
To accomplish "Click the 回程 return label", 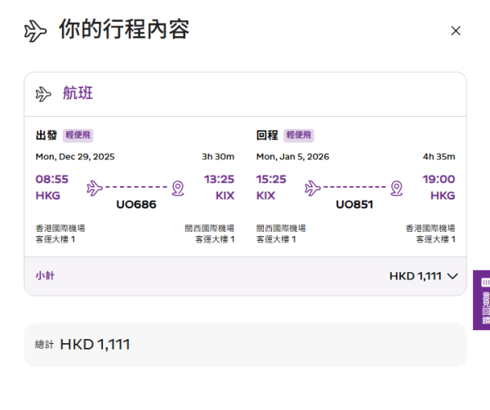I will pyautogui.click(x=267, y=136).
